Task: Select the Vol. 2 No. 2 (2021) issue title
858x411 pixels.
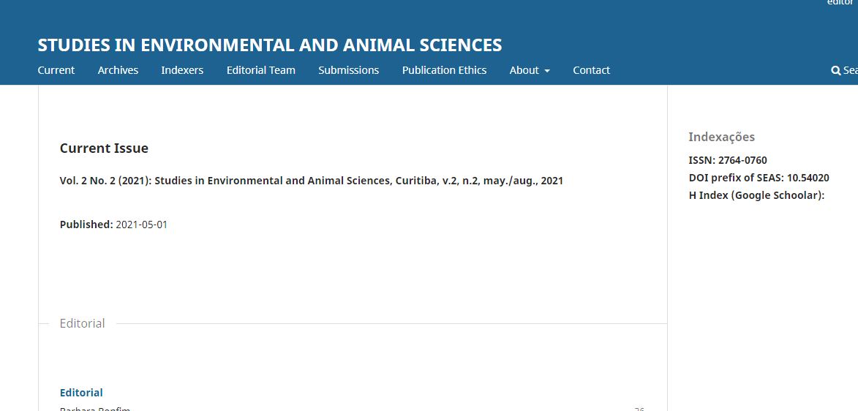Action: point(312,181)
